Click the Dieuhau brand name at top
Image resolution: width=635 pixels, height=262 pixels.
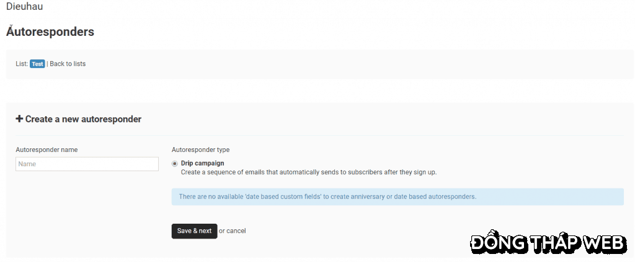pyautogui.click(x=25, y=6)
